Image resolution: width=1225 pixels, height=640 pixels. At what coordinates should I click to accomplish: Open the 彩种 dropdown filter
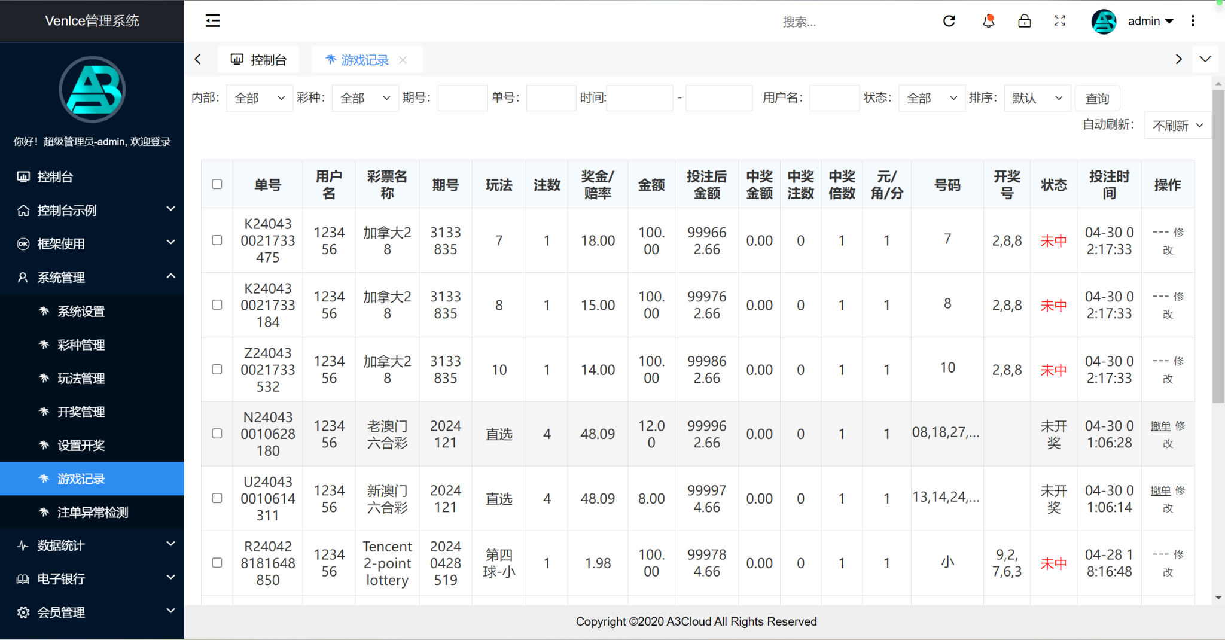(x=365, y=98)
